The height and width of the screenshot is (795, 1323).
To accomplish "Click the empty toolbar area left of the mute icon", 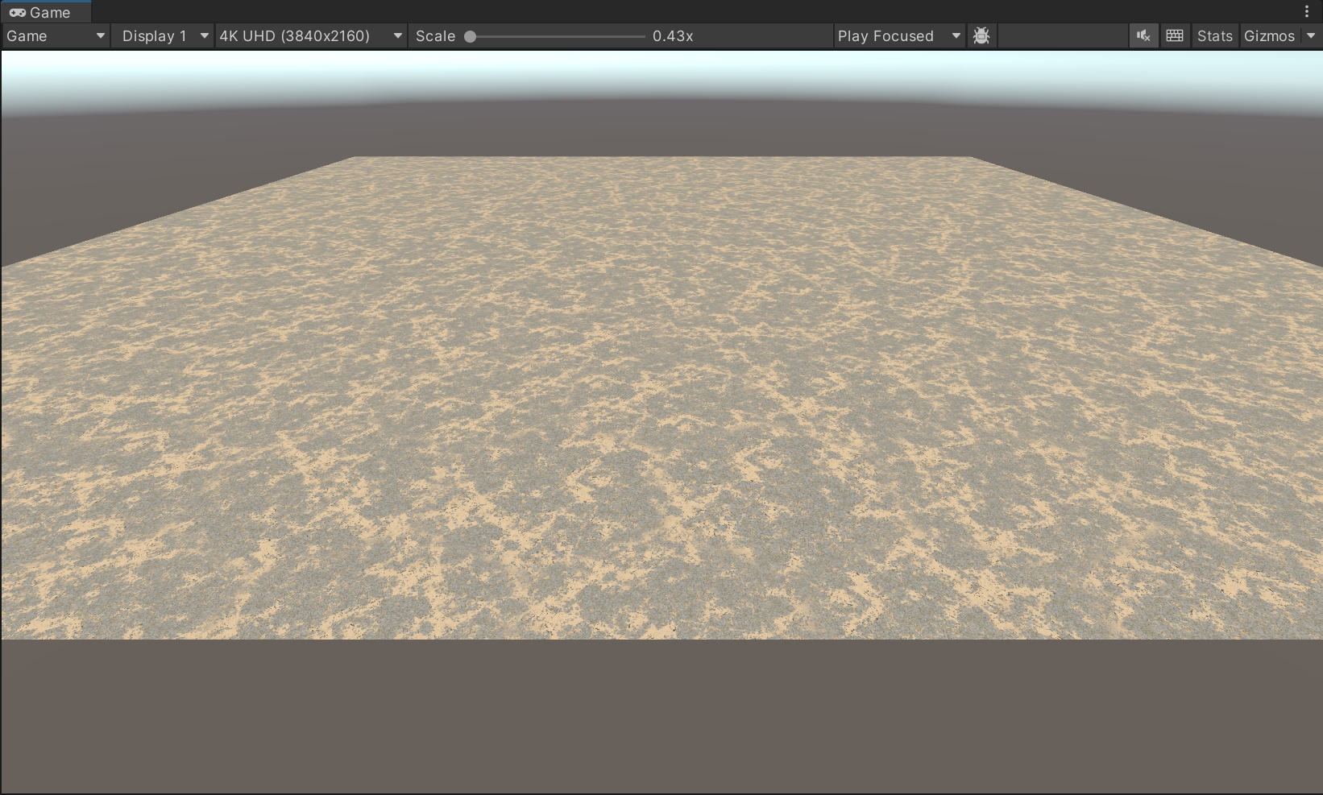I will 1063,36.
